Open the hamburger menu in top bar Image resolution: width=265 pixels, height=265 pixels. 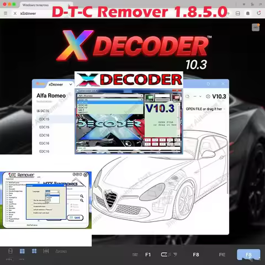tap(6, 13)
